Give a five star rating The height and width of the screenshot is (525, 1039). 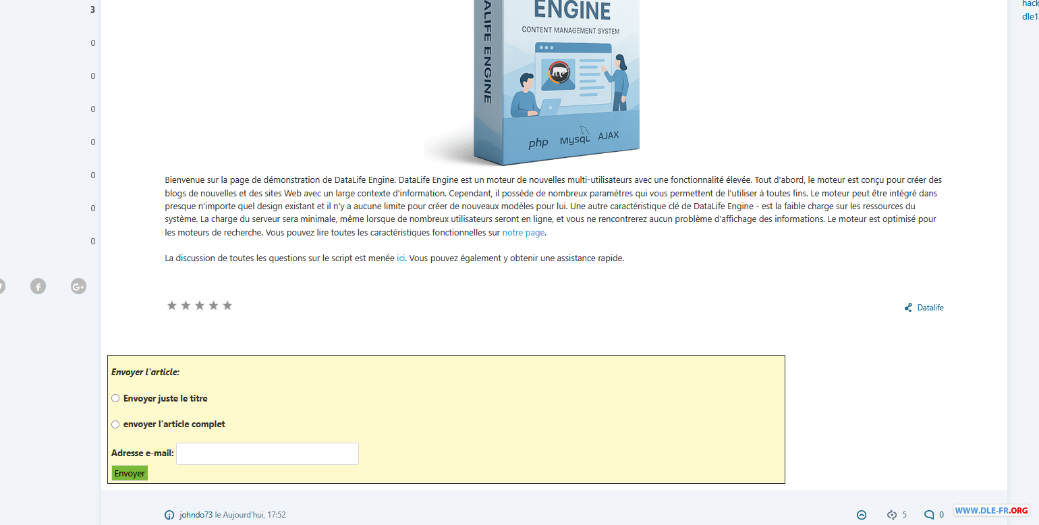pyautogui.click(x=227, y=306)
